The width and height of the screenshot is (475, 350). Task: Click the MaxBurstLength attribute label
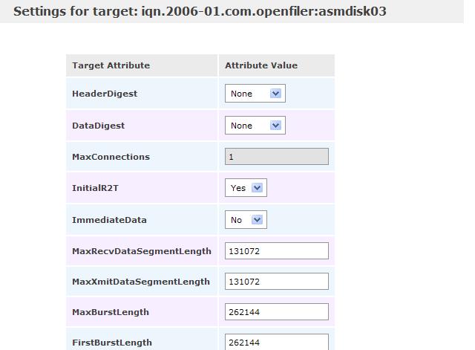pyautogui.click(x=111, y=312)
